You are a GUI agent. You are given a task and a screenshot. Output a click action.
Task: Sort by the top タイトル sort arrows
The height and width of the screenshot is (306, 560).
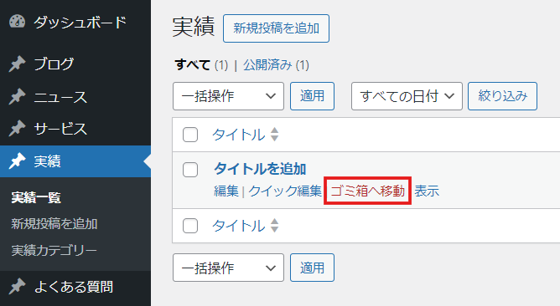click(x=274, y=135)
